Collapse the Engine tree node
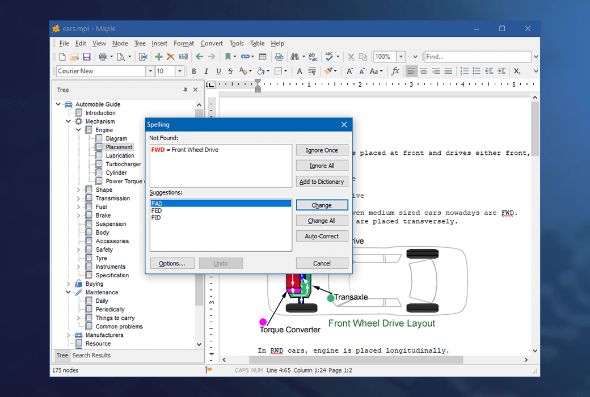The image size is (590, 397). pos(78,130)
